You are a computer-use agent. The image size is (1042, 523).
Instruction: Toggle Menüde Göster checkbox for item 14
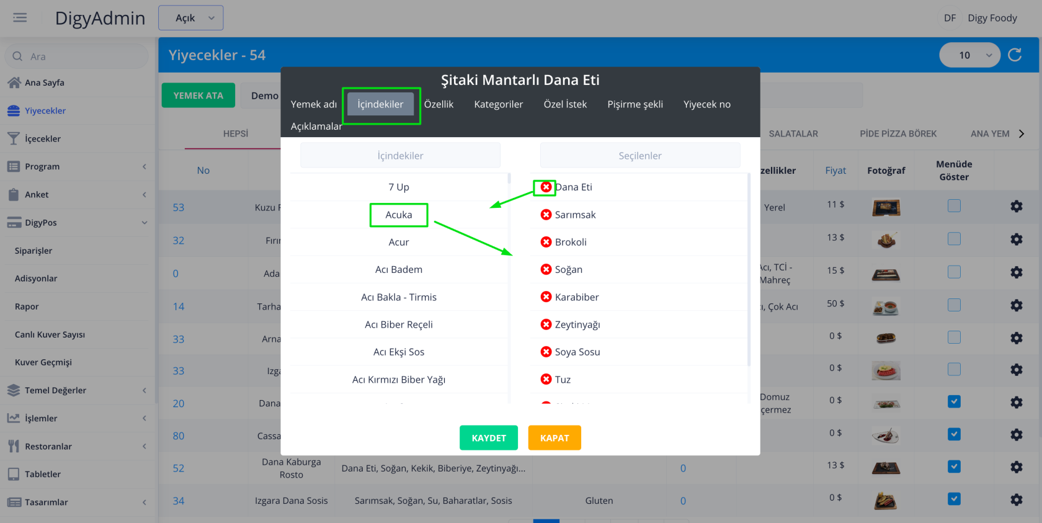coord(954,305)
